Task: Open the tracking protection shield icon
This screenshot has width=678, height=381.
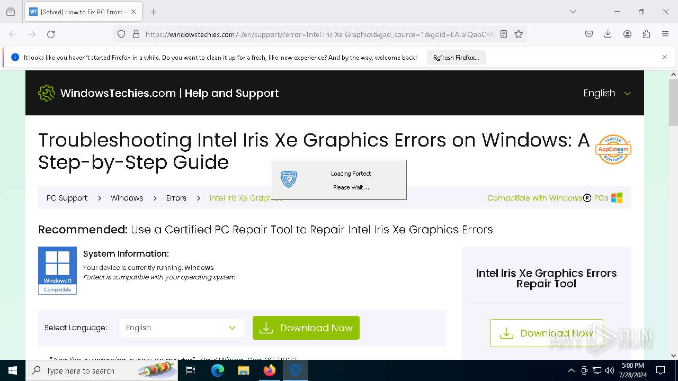Action: 121,34
